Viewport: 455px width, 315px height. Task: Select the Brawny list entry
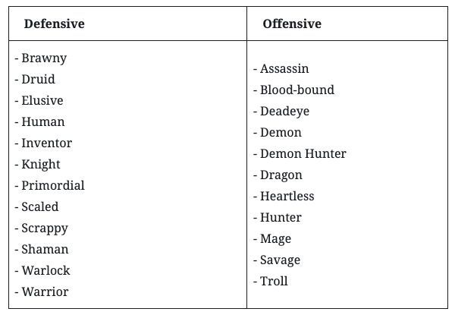41,58
